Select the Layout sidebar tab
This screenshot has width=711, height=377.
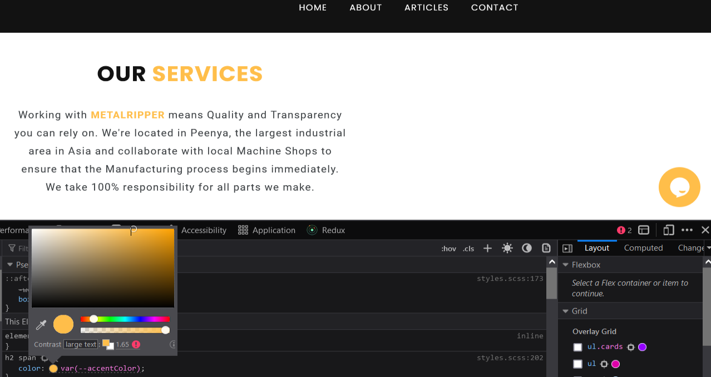[597, 248]
